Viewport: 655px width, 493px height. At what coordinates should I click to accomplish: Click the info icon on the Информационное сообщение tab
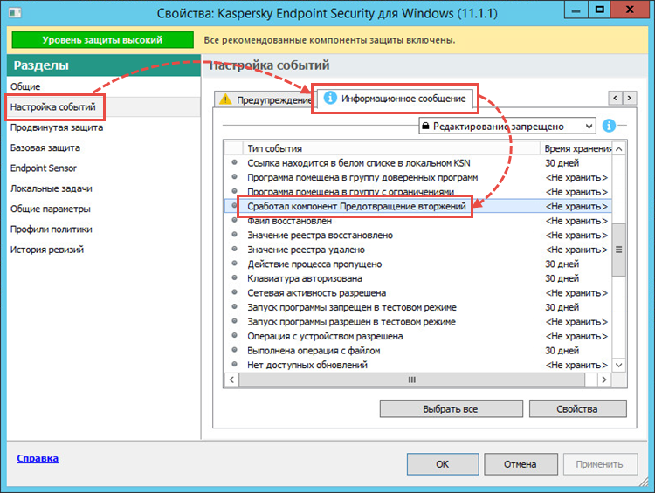coord(330,98)
